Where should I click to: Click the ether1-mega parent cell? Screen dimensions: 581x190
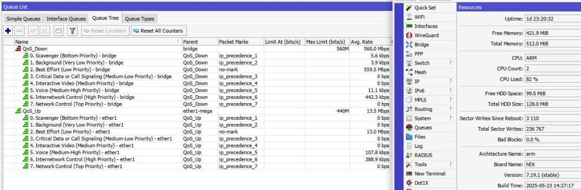[200, 111]
